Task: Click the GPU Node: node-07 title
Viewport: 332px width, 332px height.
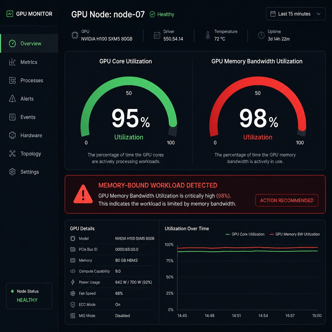Action: pos(108,14)
